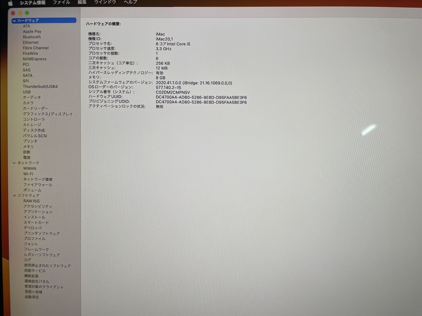
Task: Click the model ID value iMac20,1
Action: pyautogui.click(x=165, y=39)
